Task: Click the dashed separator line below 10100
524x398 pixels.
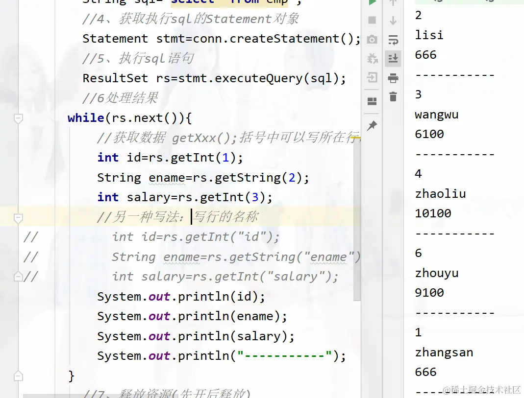Action: [x=455, y=234]
